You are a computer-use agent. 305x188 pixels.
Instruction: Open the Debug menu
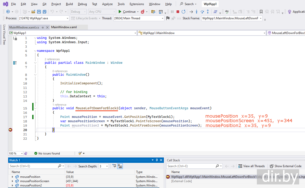pyautogui.click(x=82, y=4)
